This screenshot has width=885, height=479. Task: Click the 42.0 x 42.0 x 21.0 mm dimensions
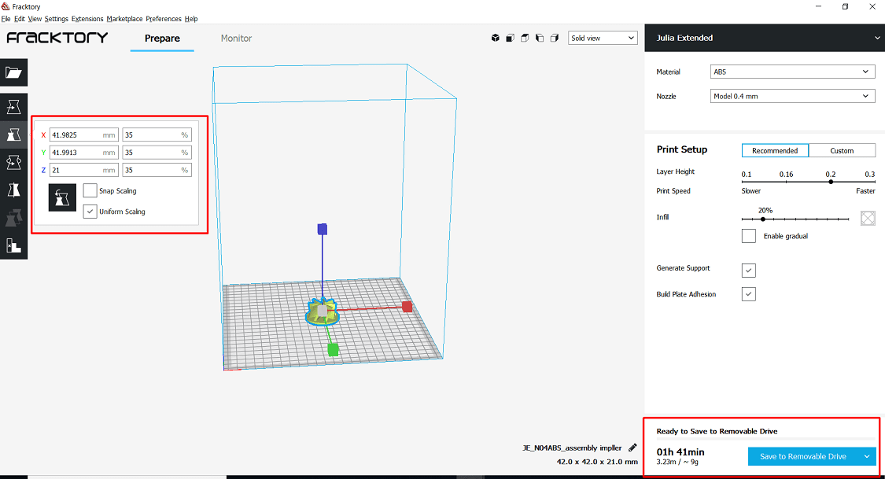(597, 462)
